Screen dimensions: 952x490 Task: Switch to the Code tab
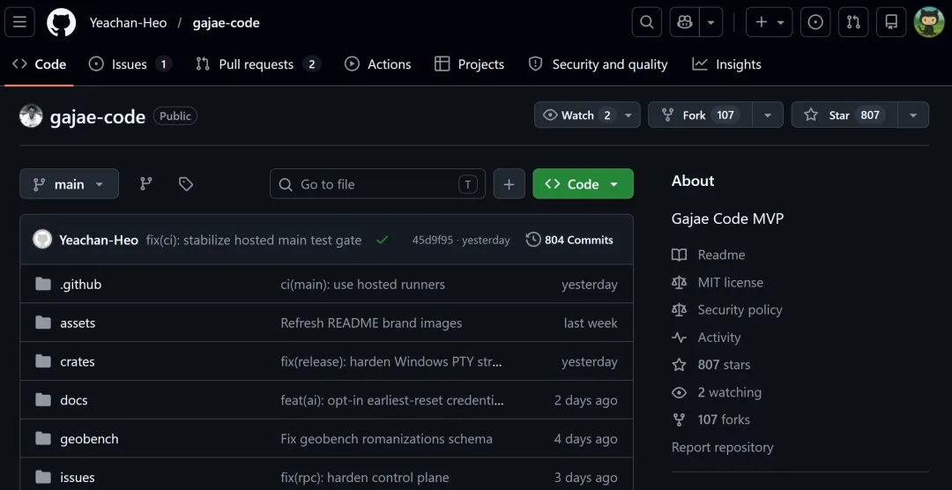click(39, 64)
